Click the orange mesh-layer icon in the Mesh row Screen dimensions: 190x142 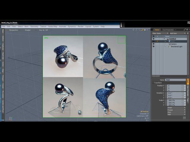(x=157, y=41)
